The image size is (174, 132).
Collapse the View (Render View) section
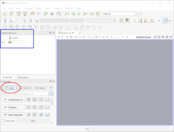[13, 115]
